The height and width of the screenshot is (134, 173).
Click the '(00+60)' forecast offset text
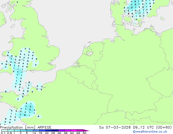(x=164, y=127)
